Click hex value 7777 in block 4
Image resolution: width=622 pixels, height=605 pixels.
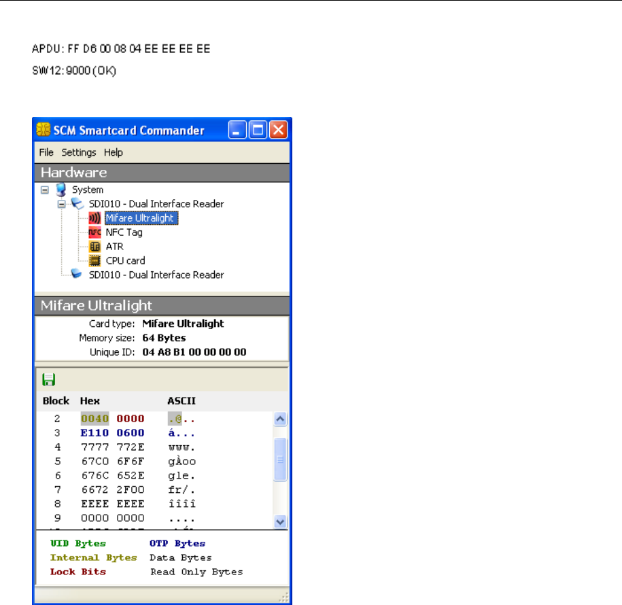click(x=94, y=447)
